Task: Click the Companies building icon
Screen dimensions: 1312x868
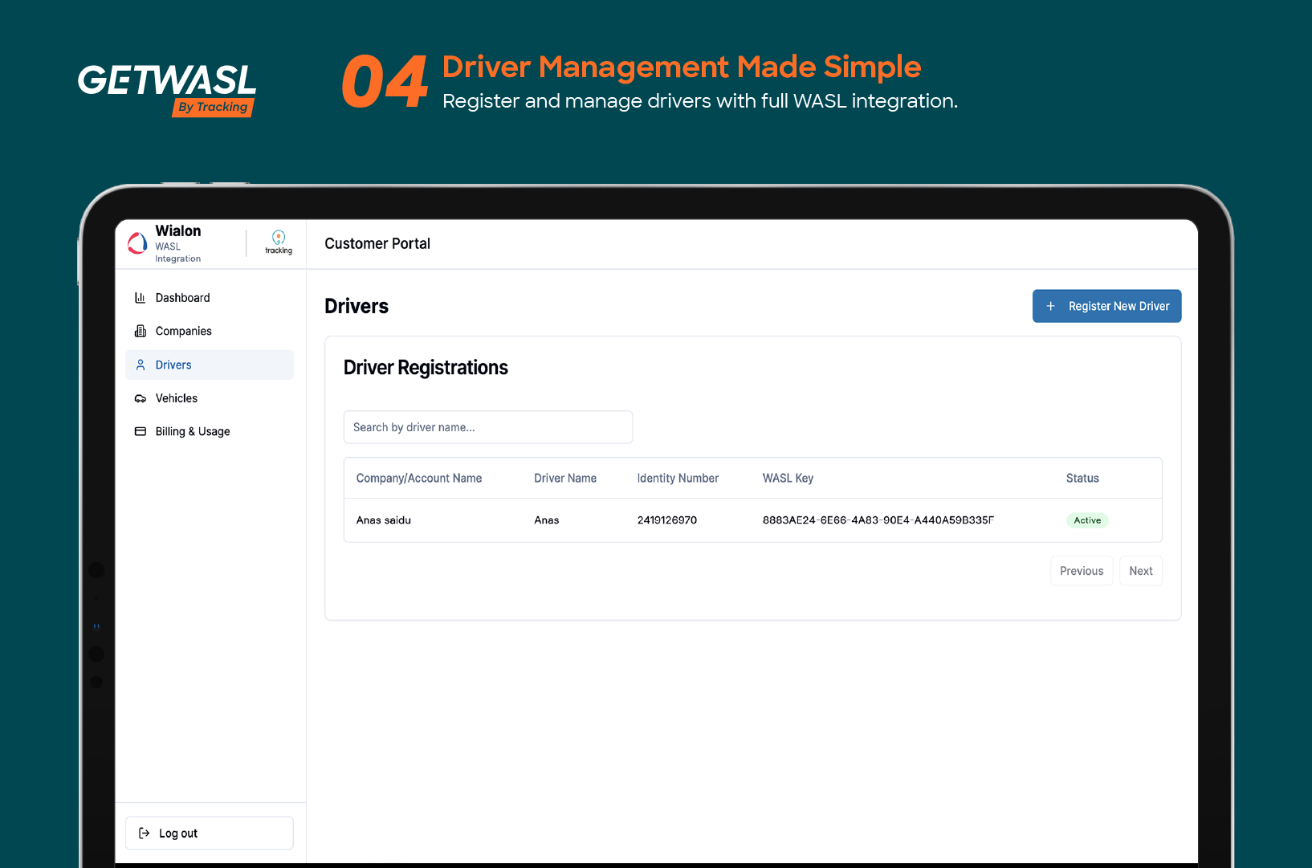Action: point(141,331)
